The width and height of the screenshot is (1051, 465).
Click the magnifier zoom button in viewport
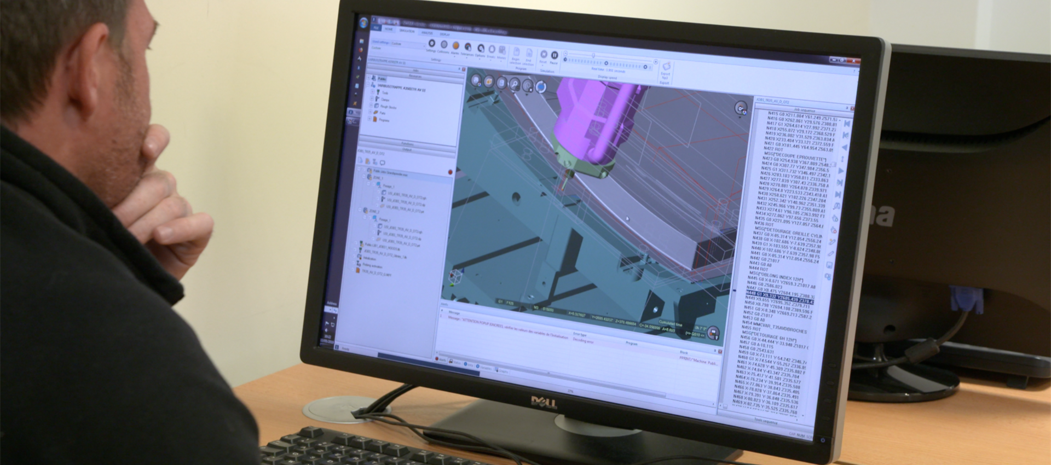pos(515,84)
